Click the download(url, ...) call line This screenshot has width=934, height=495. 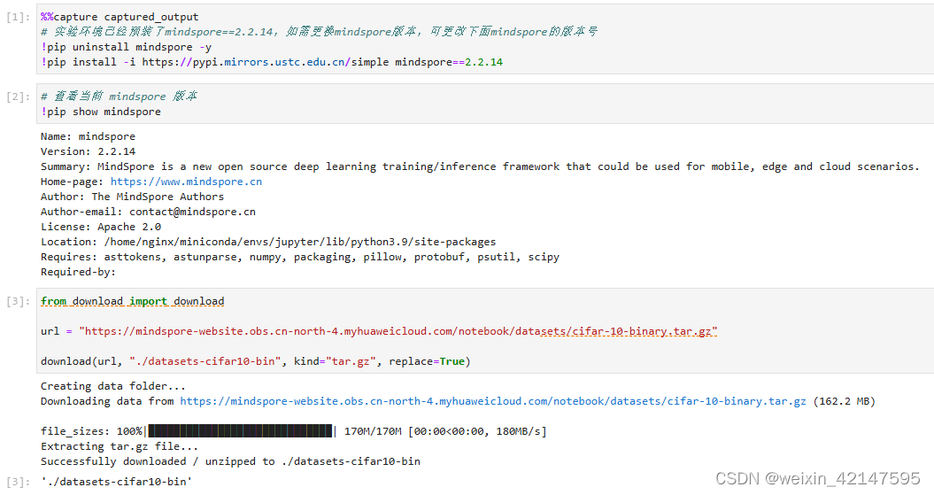pyautogui.click(x=256, y=361)
